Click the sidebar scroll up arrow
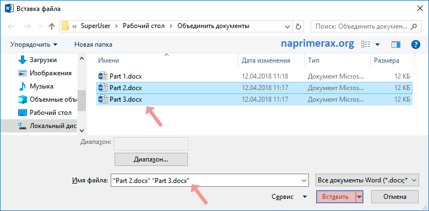Image resolution: width=429 pixels, height=211 pixels. point(82,58)
